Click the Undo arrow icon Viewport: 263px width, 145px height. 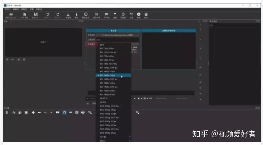coord(48,14)
